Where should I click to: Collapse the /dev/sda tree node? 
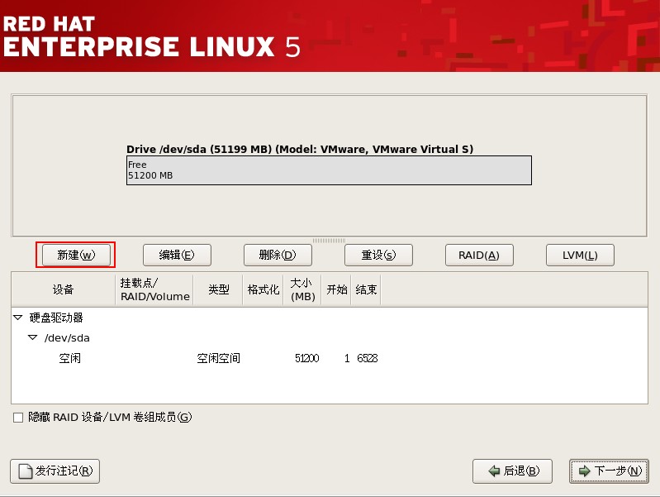click(32, 337)
